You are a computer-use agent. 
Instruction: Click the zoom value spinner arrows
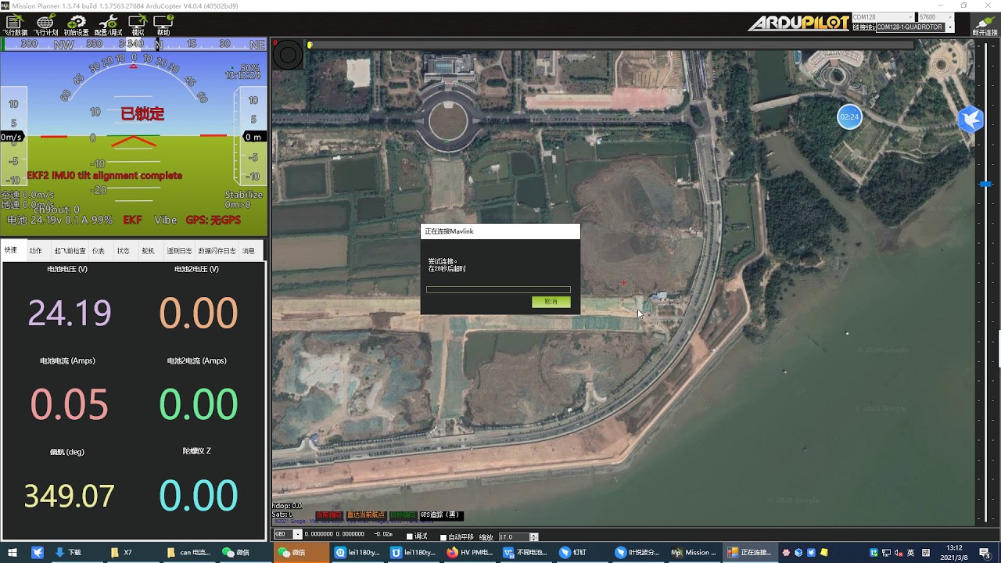(534, 537)
